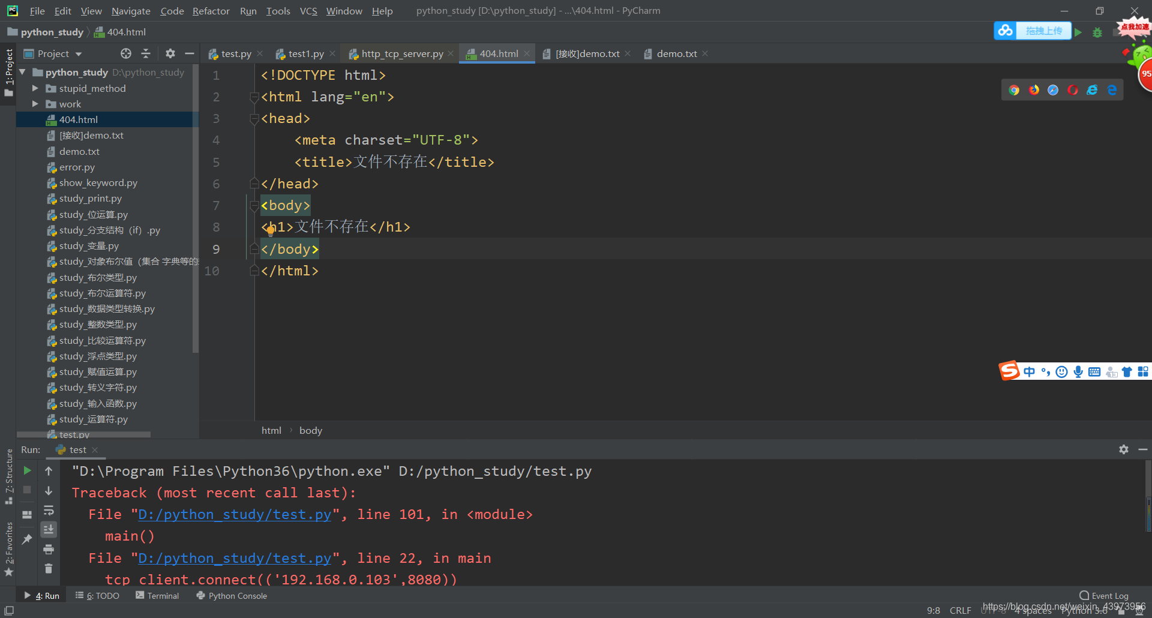Viewport: 1152px width, 618px height.
Task: Close the 404.html editor tab
Action: pyautogui.click(x=527, y=53)
